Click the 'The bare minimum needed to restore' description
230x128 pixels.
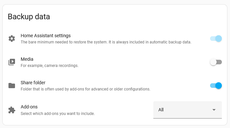(106, 42)
